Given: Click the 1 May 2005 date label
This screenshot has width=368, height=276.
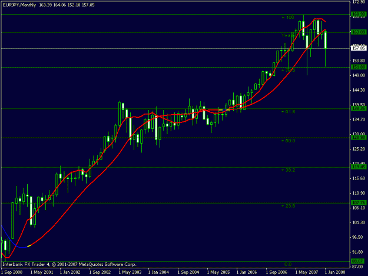Looking at the screenshot, I should tap(218, 272).
